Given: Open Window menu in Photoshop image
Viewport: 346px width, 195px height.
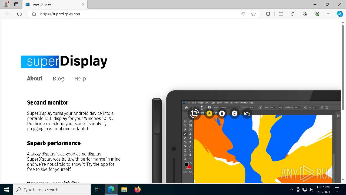Looking at the screenshot, I should pyautogui.click(x=244, y=103).
